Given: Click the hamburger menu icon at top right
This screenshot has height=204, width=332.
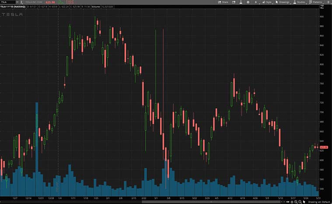Looking at the screenshot, I should (x=328, y=2).
